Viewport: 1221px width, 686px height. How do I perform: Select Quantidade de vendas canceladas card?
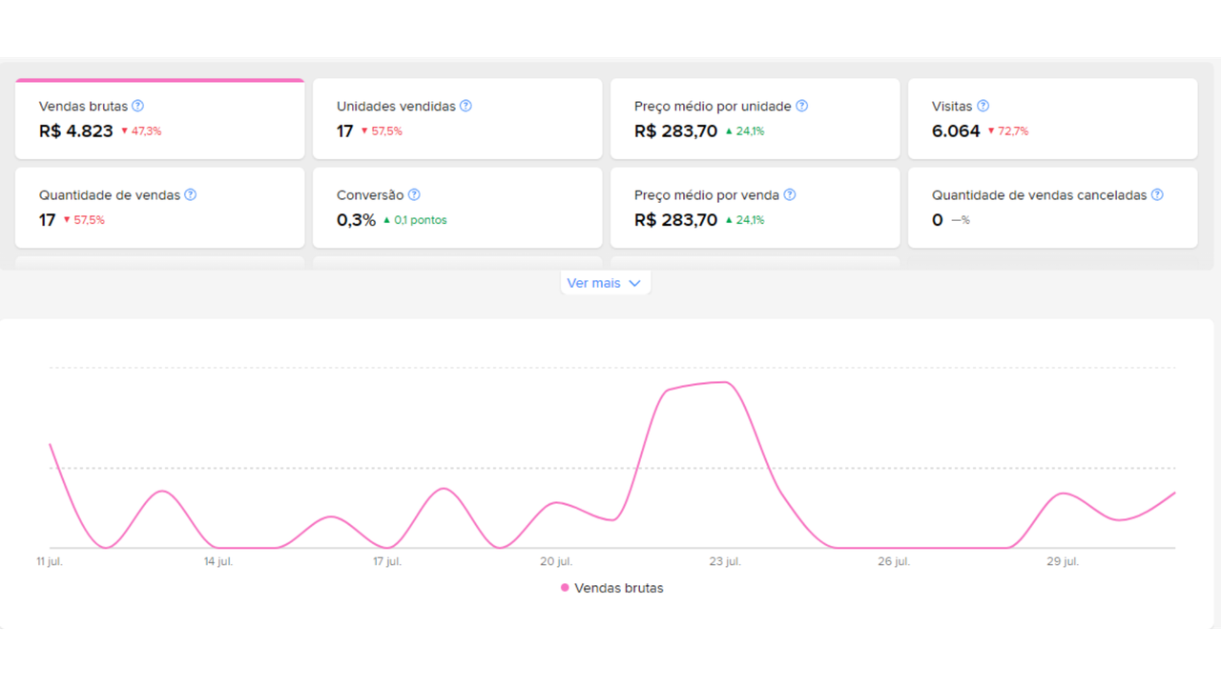tap(1053, 208)
